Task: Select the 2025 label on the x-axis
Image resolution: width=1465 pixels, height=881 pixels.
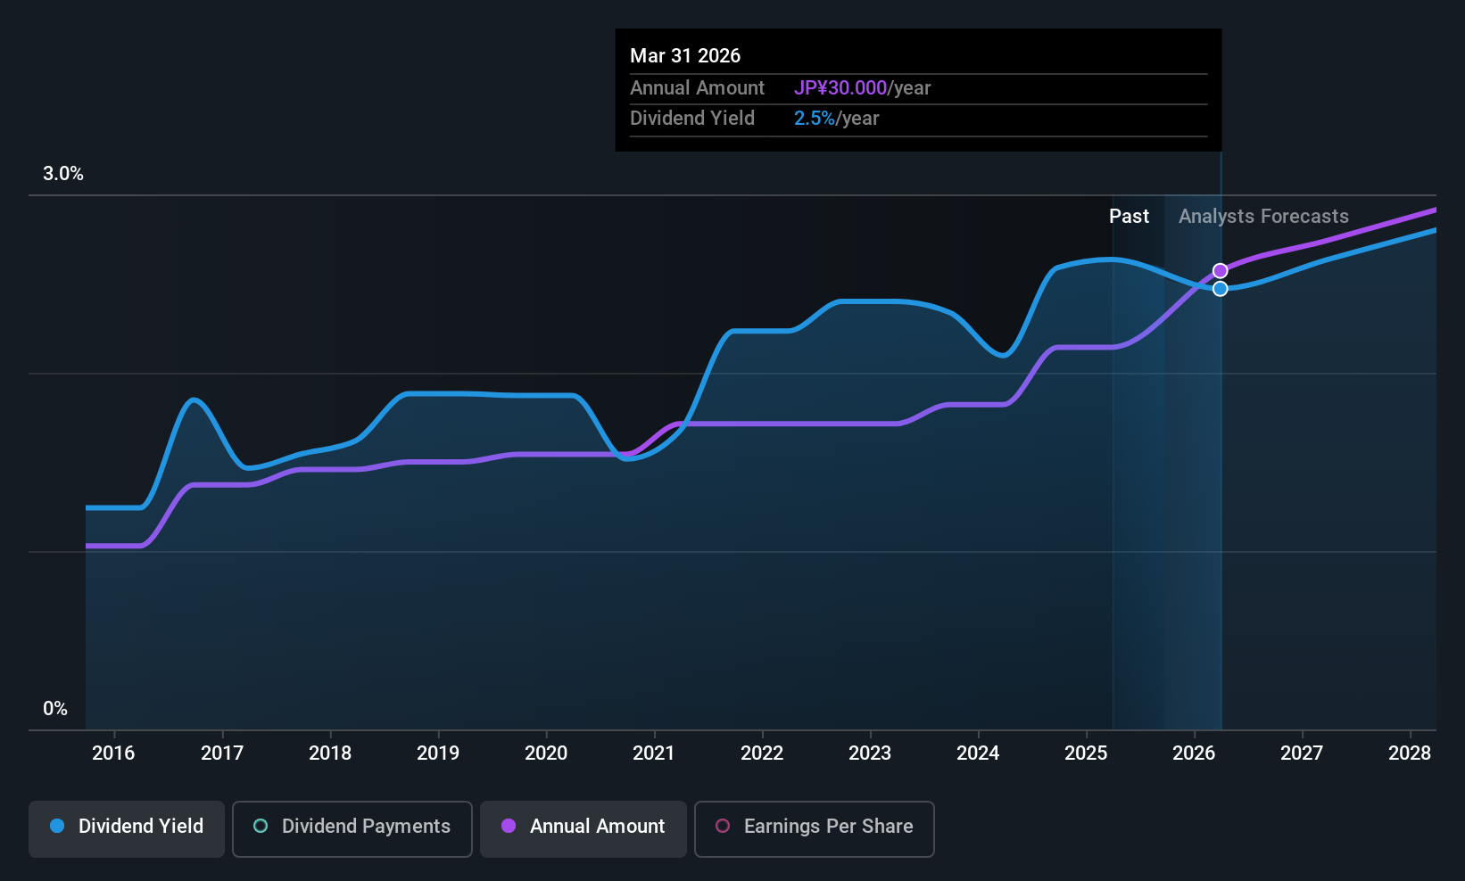Action: [1086, 753]
